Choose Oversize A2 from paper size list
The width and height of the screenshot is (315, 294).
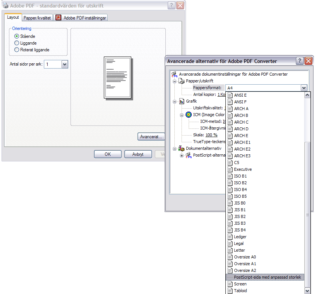click(x=265, y=270)
